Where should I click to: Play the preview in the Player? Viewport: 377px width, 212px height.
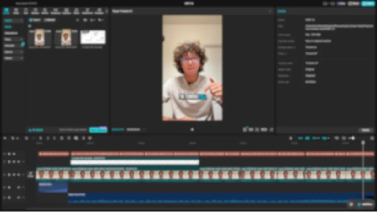point(192,129)
